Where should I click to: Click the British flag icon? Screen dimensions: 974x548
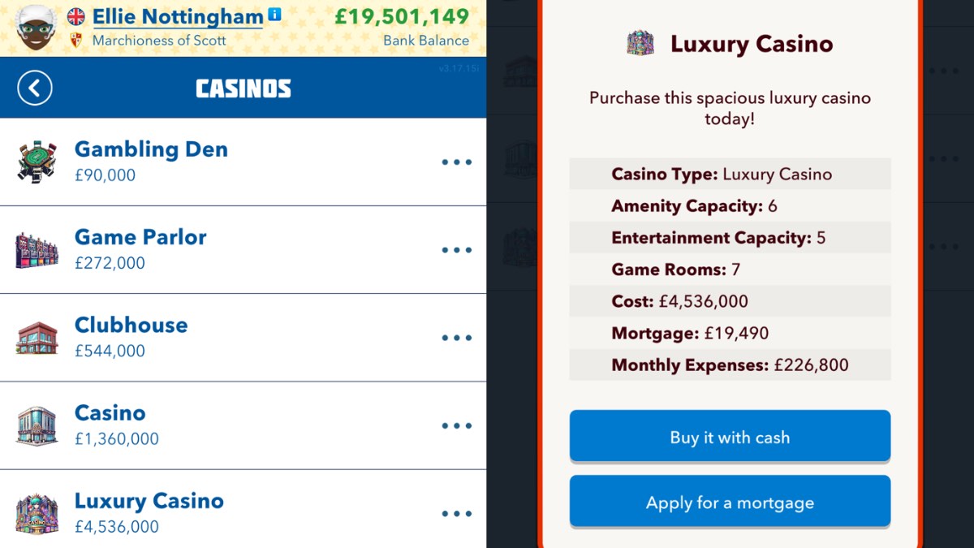[77, 15]
